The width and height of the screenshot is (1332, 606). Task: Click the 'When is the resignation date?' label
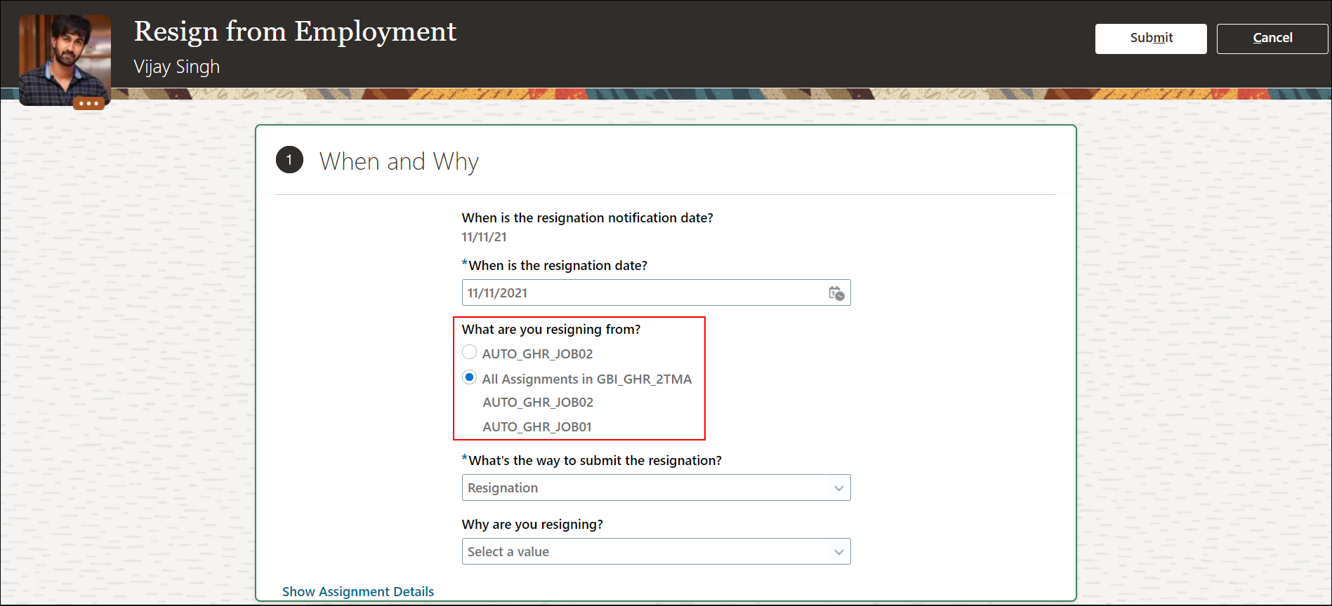tap(558, 266)
